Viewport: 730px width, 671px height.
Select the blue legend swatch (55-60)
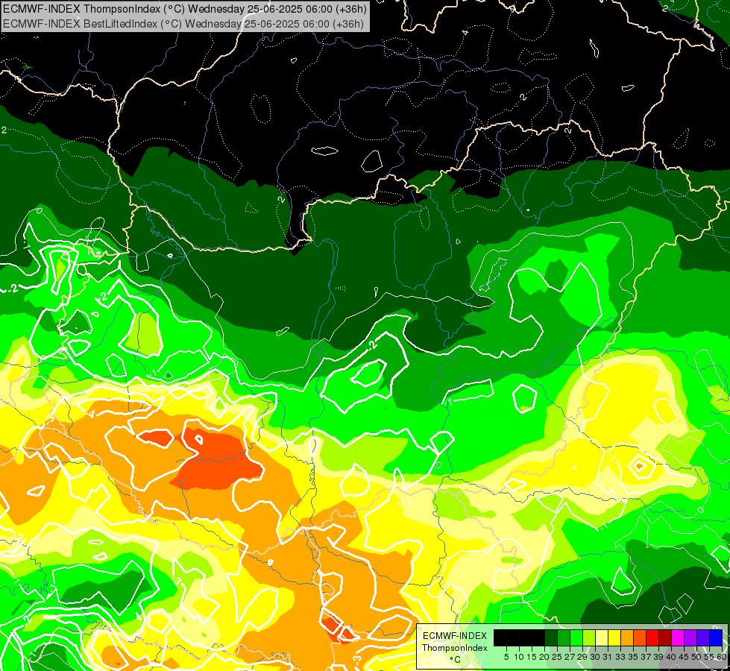coord(716,637)
